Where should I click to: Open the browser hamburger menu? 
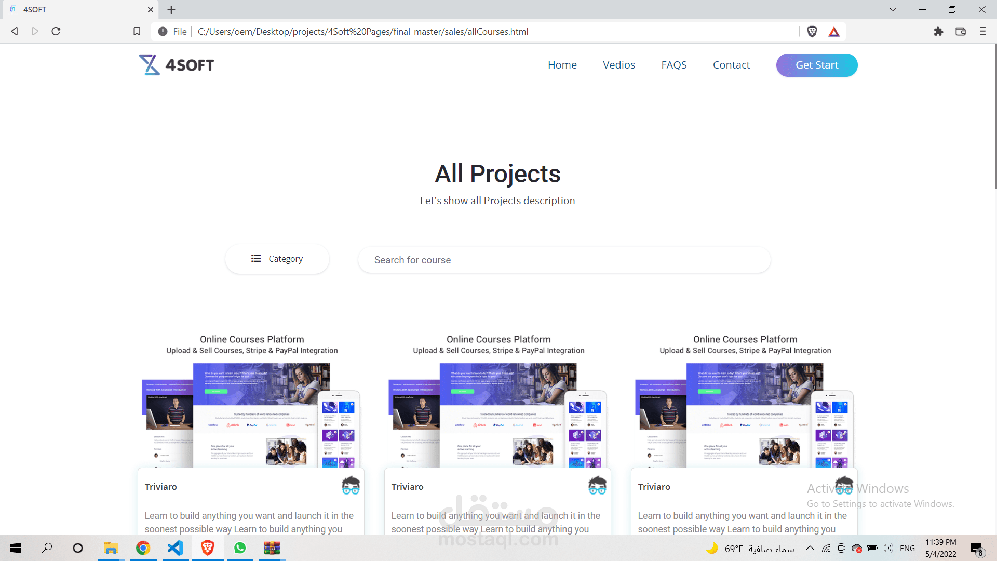click(x=982, y=32)
